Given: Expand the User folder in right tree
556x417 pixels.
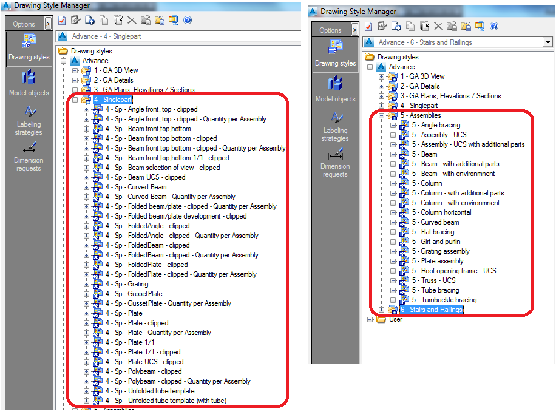Looking at the screenshot, I should [x=370, y=319].
